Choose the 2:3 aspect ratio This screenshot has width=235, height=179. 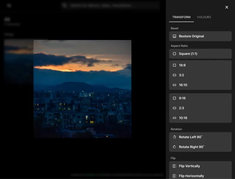(200, 108)
